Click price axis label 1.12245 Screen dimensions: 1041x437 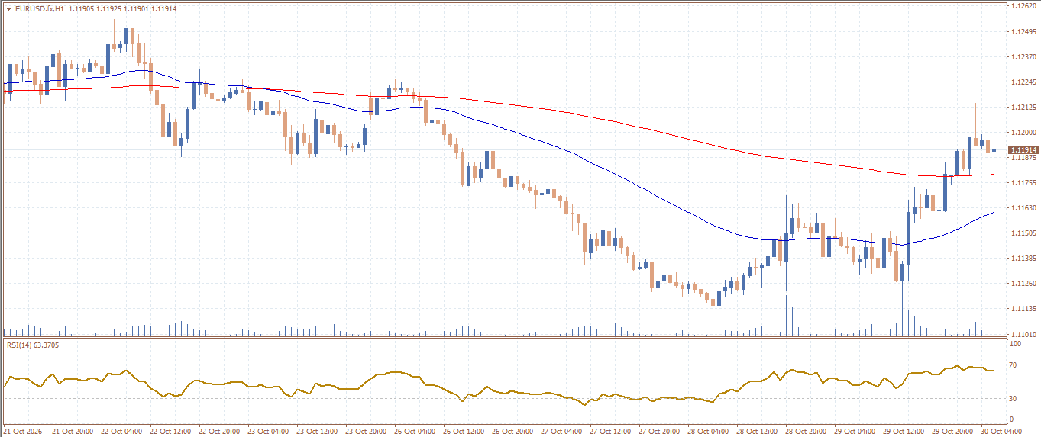(x=1022, y=82)
